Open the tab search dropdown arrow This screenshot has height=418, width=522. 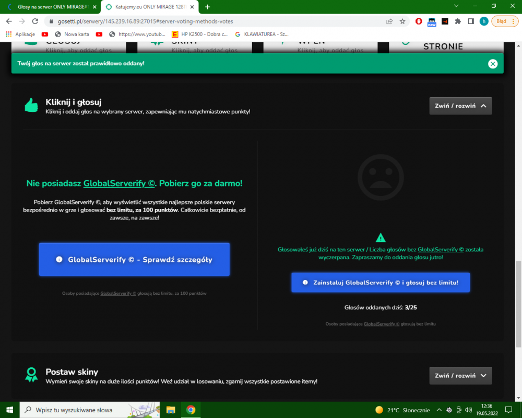[x=456, y=6]
